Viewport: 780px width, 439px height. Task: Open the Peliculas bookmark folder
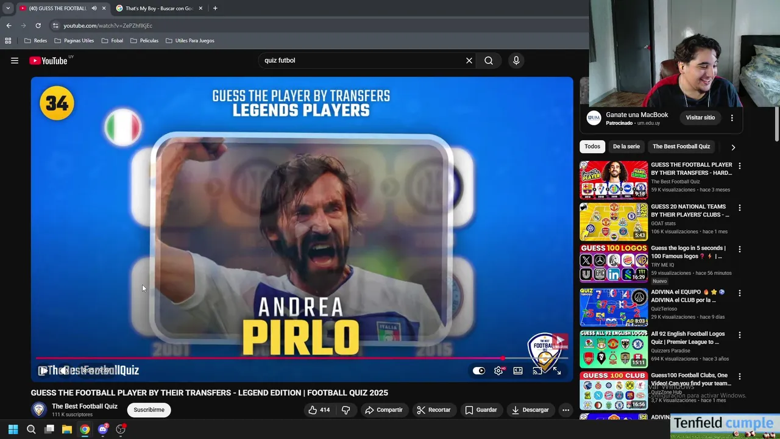pos(144,40)
